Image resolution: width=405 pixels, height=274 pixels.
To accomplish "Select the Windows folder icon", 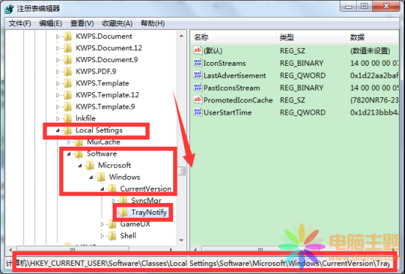I will [101, 178].
